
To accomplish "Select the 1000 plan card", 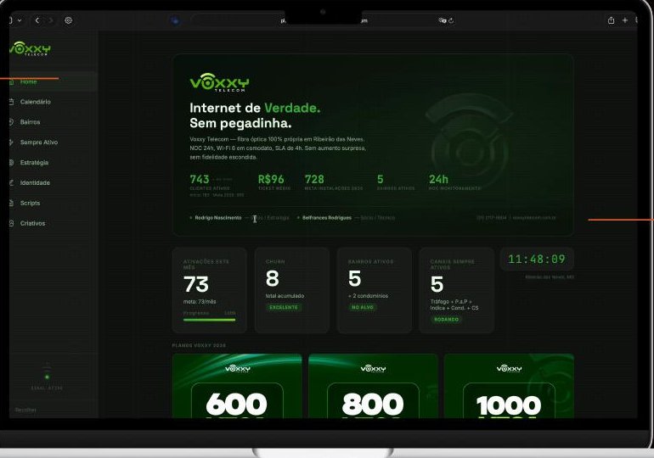I will pos(509,386).
